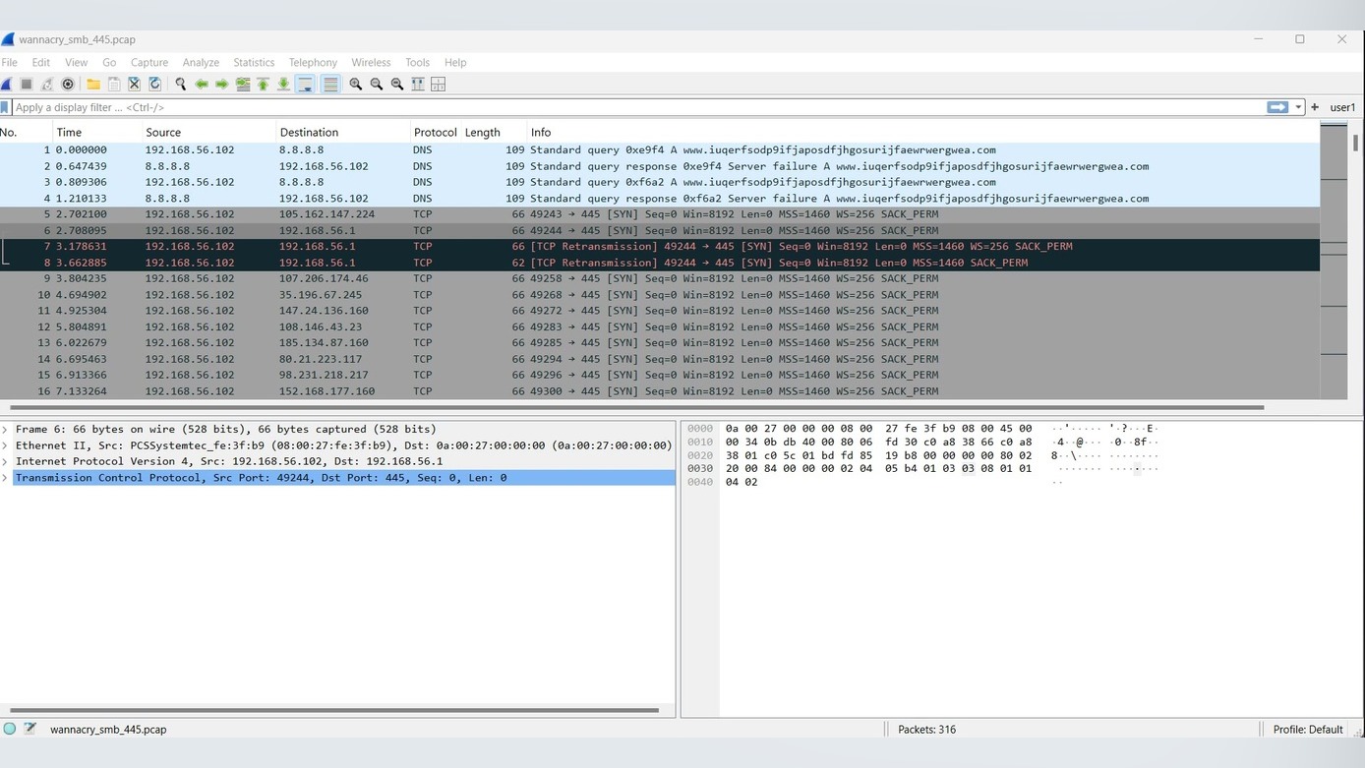Image resolution: width=1365 pixels, height=768 pixels.
Task: Zoom in on packet list text
Action: [x=356, y=85]
